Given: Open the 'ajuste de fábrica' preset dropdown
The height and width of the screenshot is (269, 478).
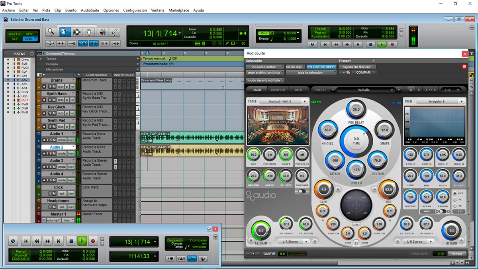Looking at the screenshot, I should coord(357,67).
